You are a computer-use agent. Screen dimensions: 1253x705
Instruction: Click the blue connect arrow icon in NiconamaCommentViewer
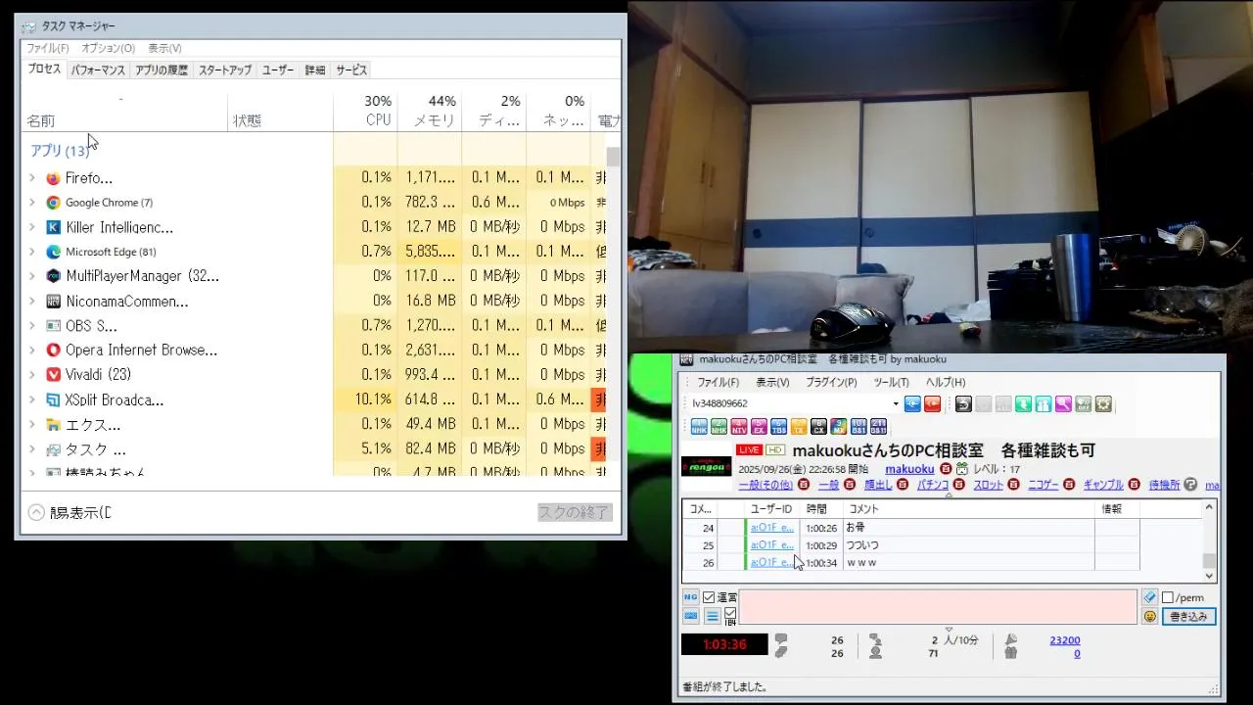click(912, 403)
